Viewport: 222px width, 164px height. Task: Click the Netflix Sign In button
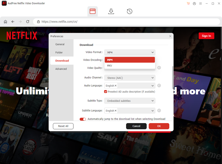[x=206, y=36]
